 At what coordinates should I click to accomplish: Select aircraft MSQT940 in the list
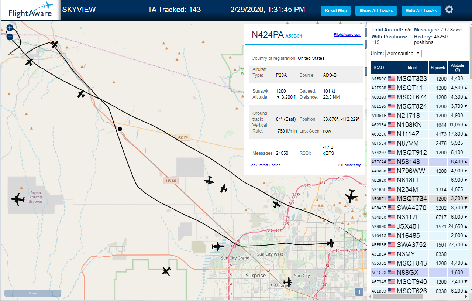(420, 282)
